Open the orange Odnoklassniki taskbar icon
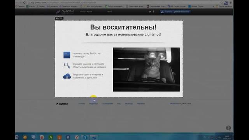Image resolution: width=249 pixels, height=140 pixels. coord(60,137)
